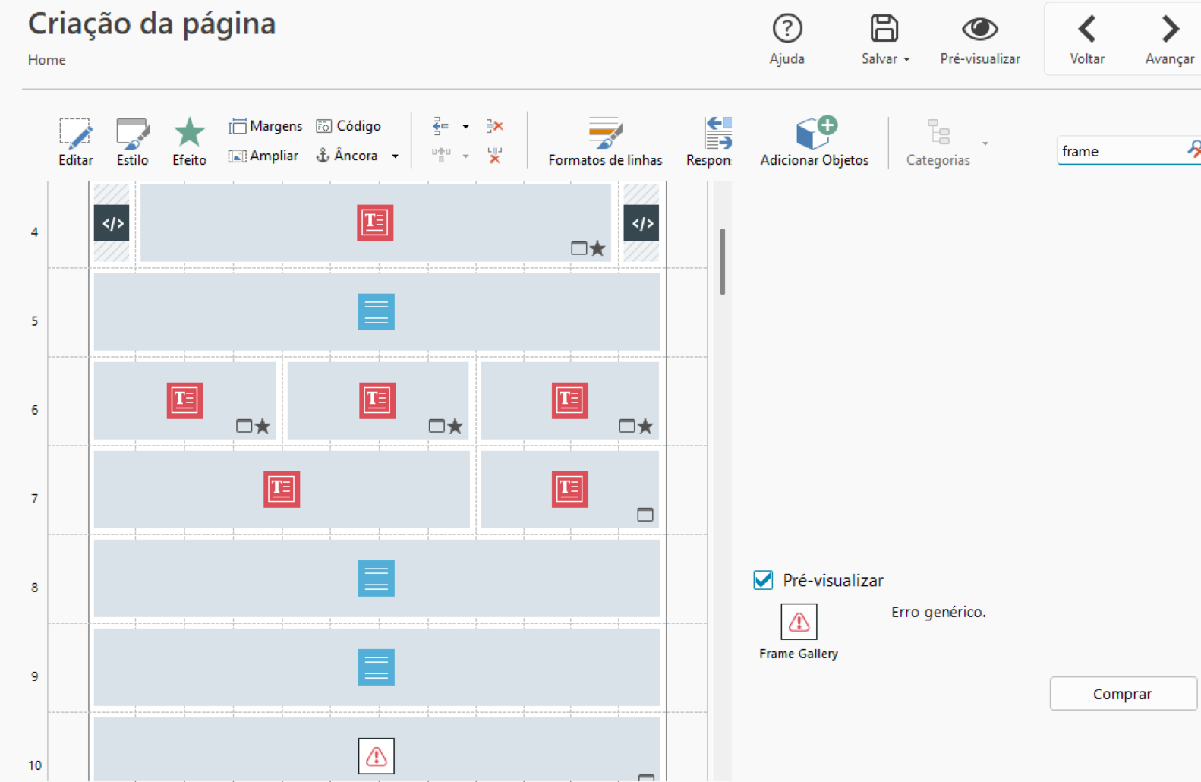Expand the Salvar dropdown arrow
The image size is (1201, 782).
tap(906, 59)
